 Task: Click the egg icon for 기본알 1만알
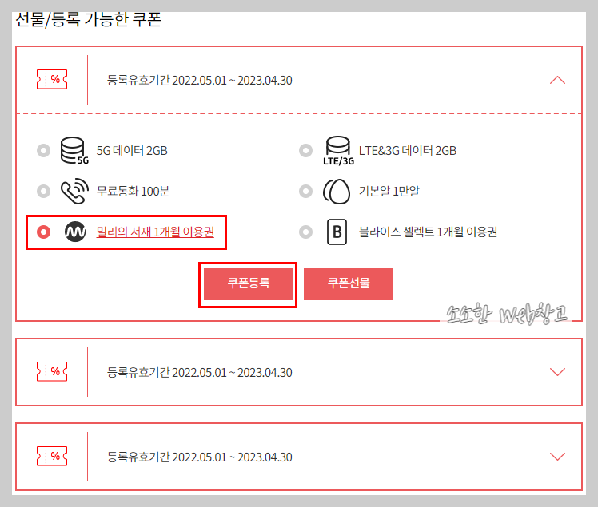(x=337, y=191)
